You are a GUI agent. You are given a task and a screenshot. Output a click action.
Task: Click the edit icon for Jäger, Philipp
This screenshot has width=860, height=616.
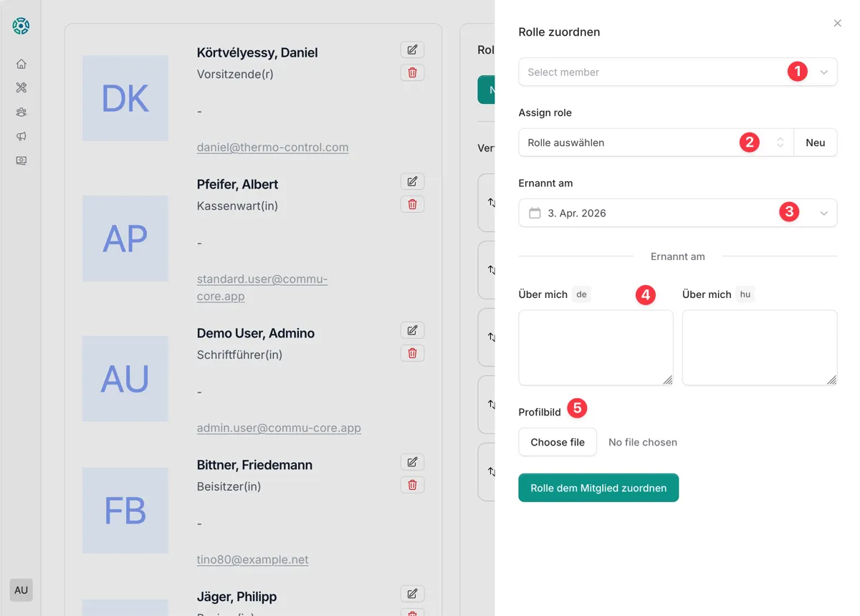coord(412,593)
